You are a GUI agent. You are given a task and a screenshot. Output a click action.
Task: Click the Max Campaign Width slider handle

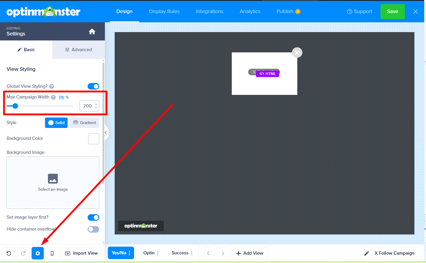[15, 106]
